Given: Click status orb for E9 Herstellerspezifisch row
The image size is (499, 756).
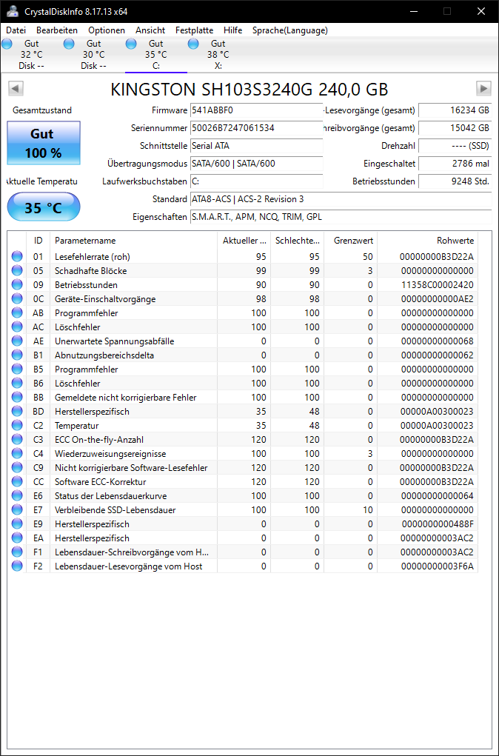Looking at the screenshot, I should [17, 523].
